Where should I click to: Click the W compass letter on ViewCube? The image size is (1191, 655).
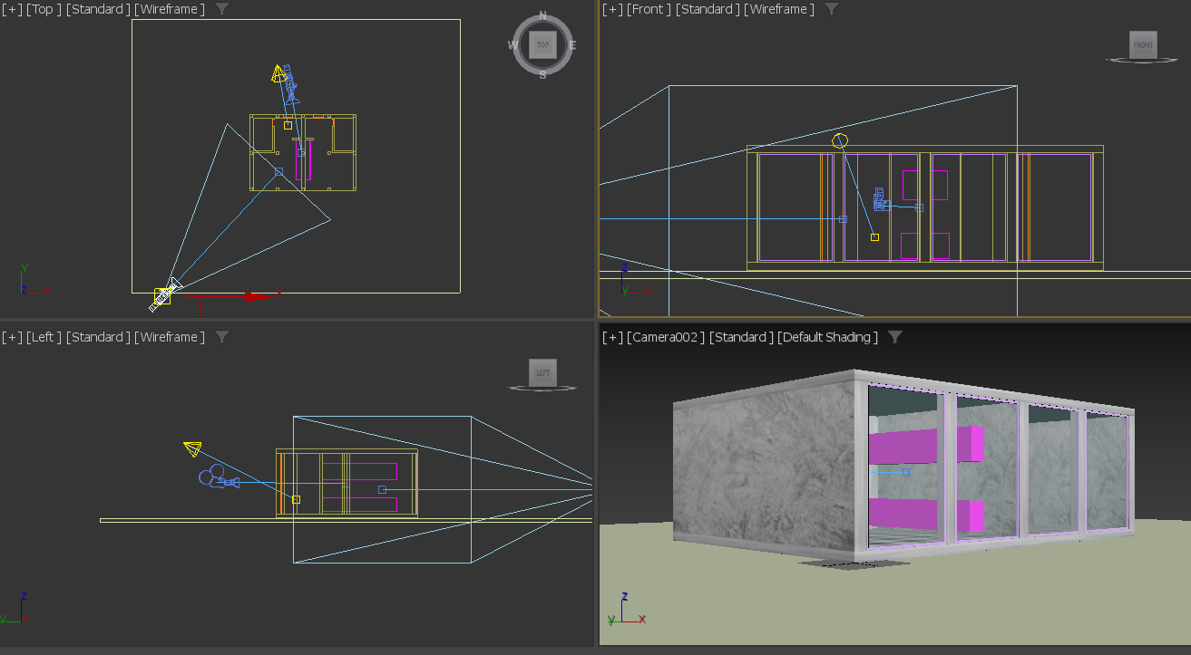513,45
